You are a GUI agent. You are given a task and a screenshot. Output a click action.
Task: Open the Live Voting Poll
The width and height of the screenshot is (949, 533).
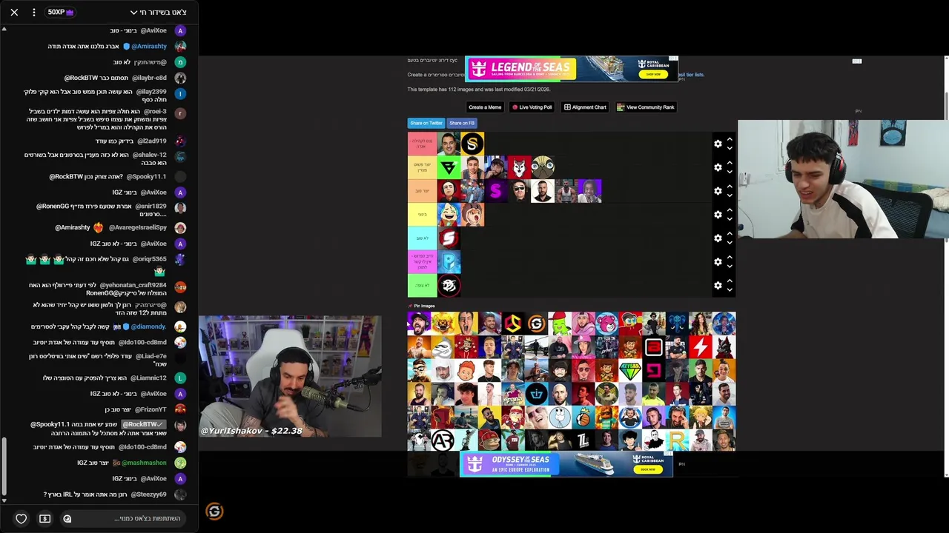(x=532, y=107)
